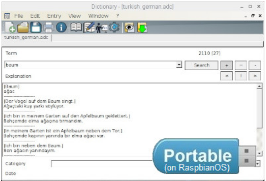Viewport: 266px width, 181px height.
Task: Expand the Term field dropdown arrow
Action: coord(179,65)
